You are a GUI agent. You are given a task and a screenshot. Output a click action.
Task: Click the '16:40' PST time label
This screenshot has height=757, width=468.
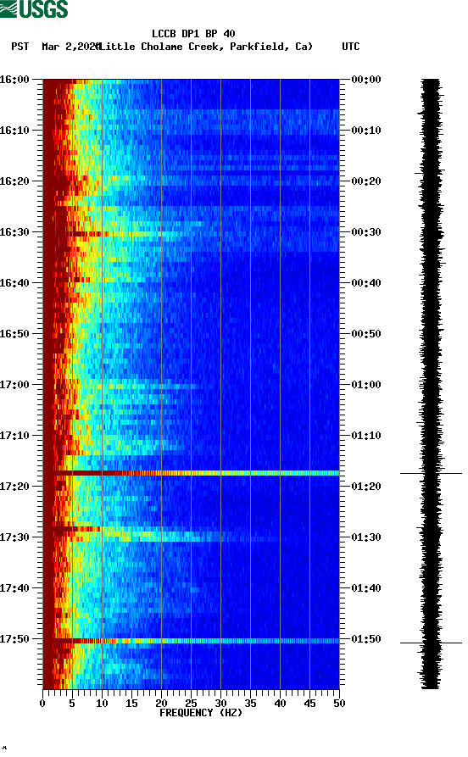click(14, 283)
